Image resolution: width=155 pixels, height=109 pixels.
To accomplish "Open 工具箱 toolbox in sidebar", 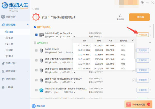I will pyautogui.click(x=9, y=87).
